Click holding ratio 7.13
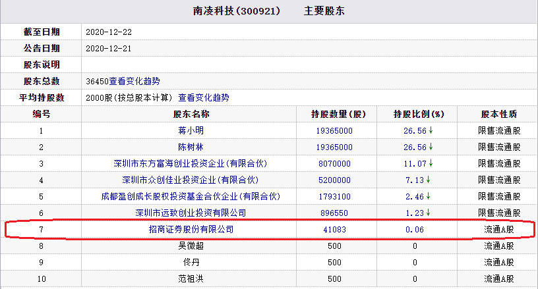The width and height of the screenshot is (538, 289). pos(415,180)
